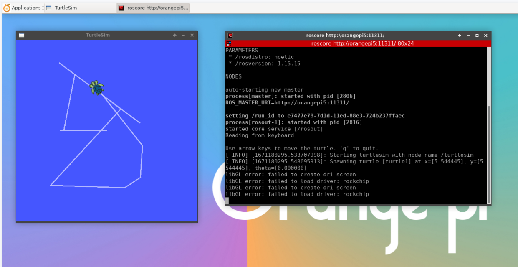
Task: Click 'started core service [/rosout]' text
Action: 274,129
